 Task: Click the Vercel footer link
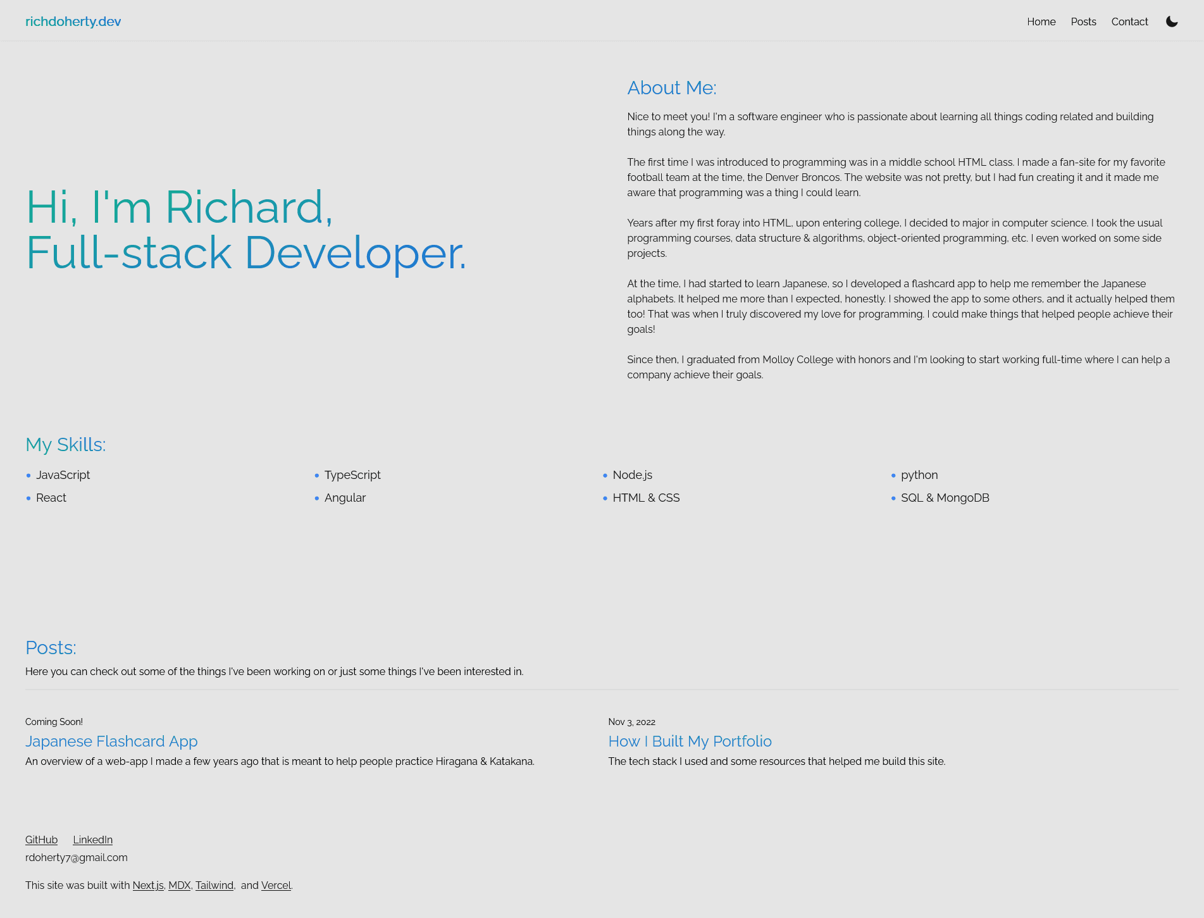pos(276,885)
